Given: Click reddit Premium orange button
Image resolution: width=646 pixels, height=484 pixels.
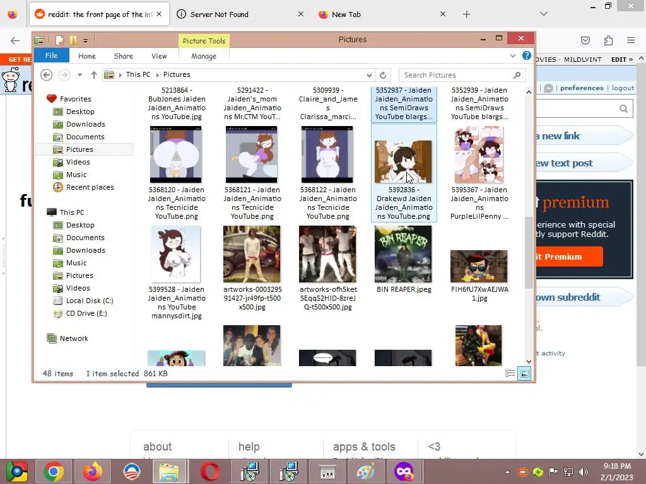Looking at the screenshot, I should [x=569, y=256].
